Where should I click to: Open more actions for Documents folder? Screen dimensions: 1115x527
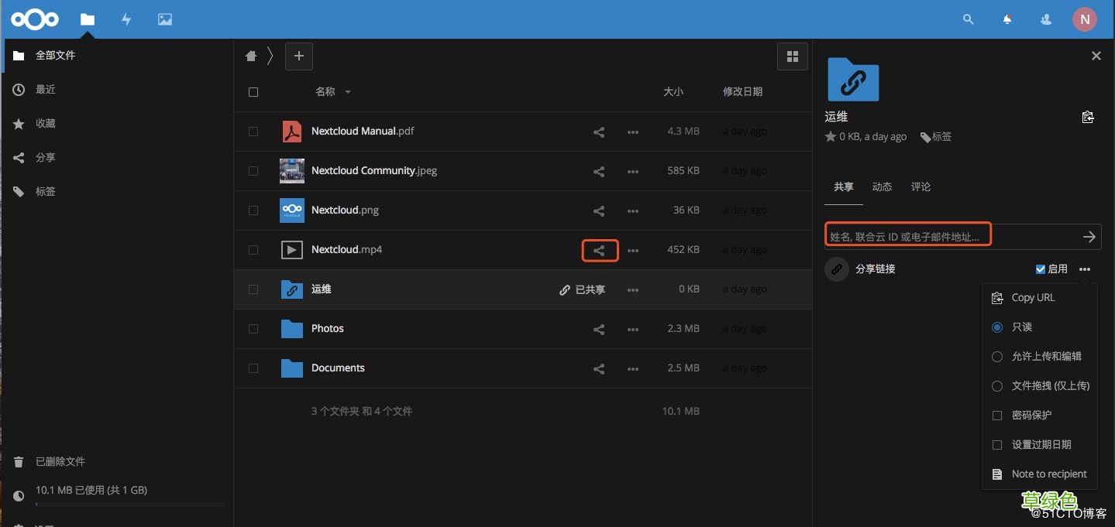click(x=633, y=368)
